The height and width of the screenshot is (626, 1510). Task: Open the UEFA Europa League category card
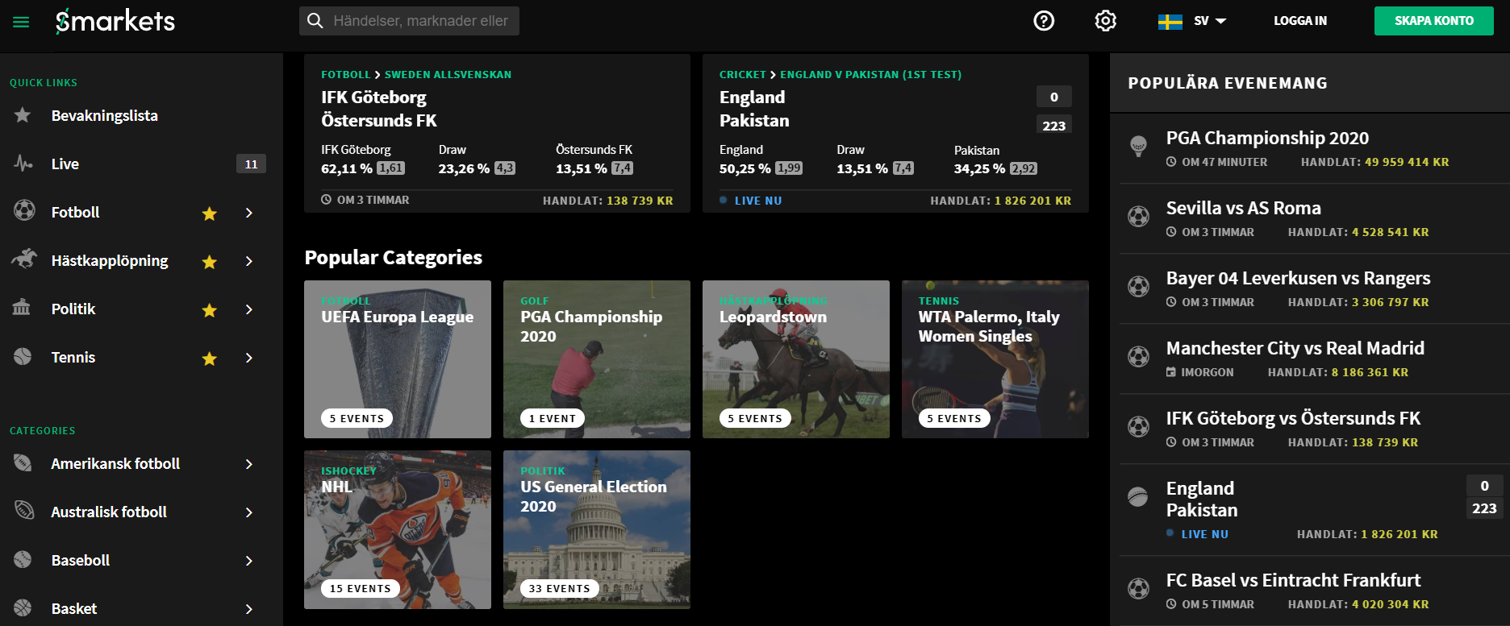(398, 359)
